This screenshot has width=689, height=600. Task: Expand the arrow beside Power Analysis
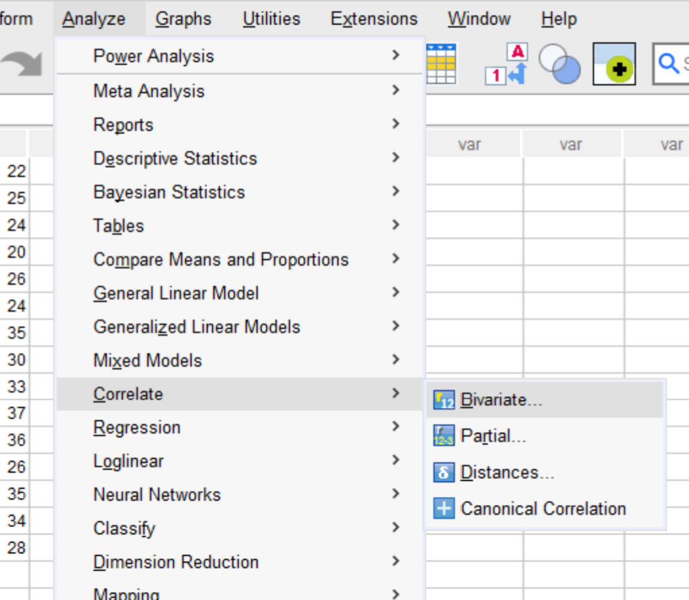point(396,55)
